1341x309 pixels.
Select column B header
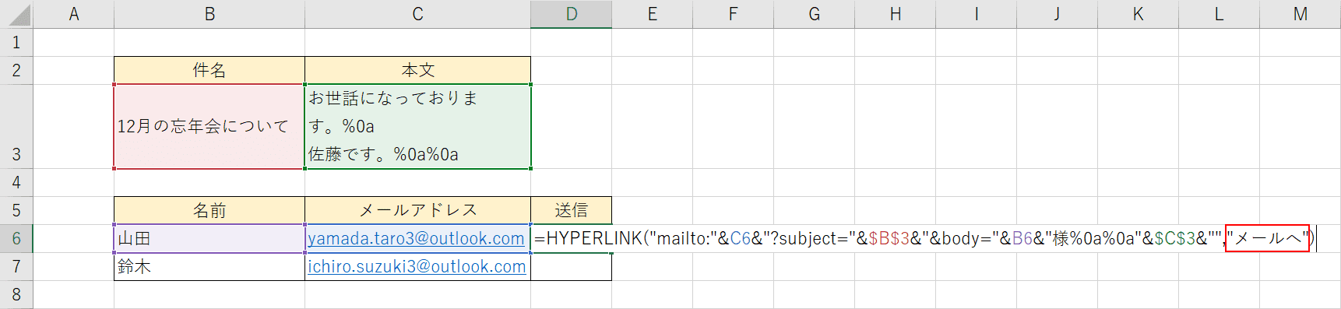[x=209, y=14]
